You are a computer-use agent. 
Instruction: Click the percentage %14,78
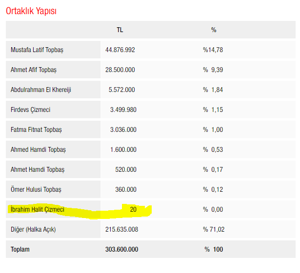coord(213,50)
